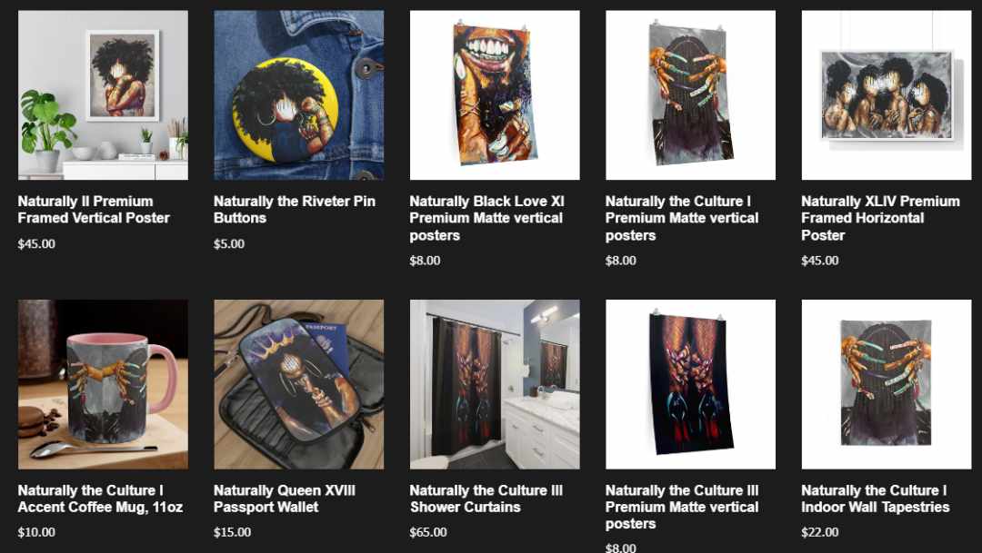
Task: Open Naturally Queen XVIII Passport Wallet link
Action: (285, 499)
